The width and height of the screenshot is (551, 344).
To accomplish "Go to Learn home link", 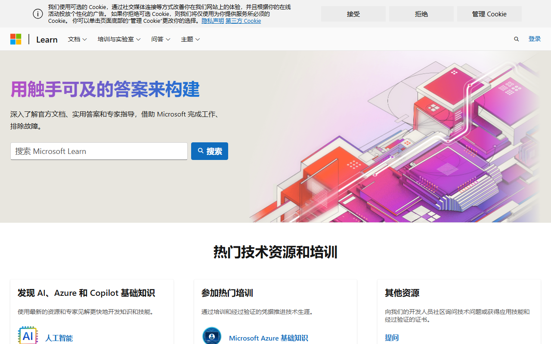I will click(47, 40).
